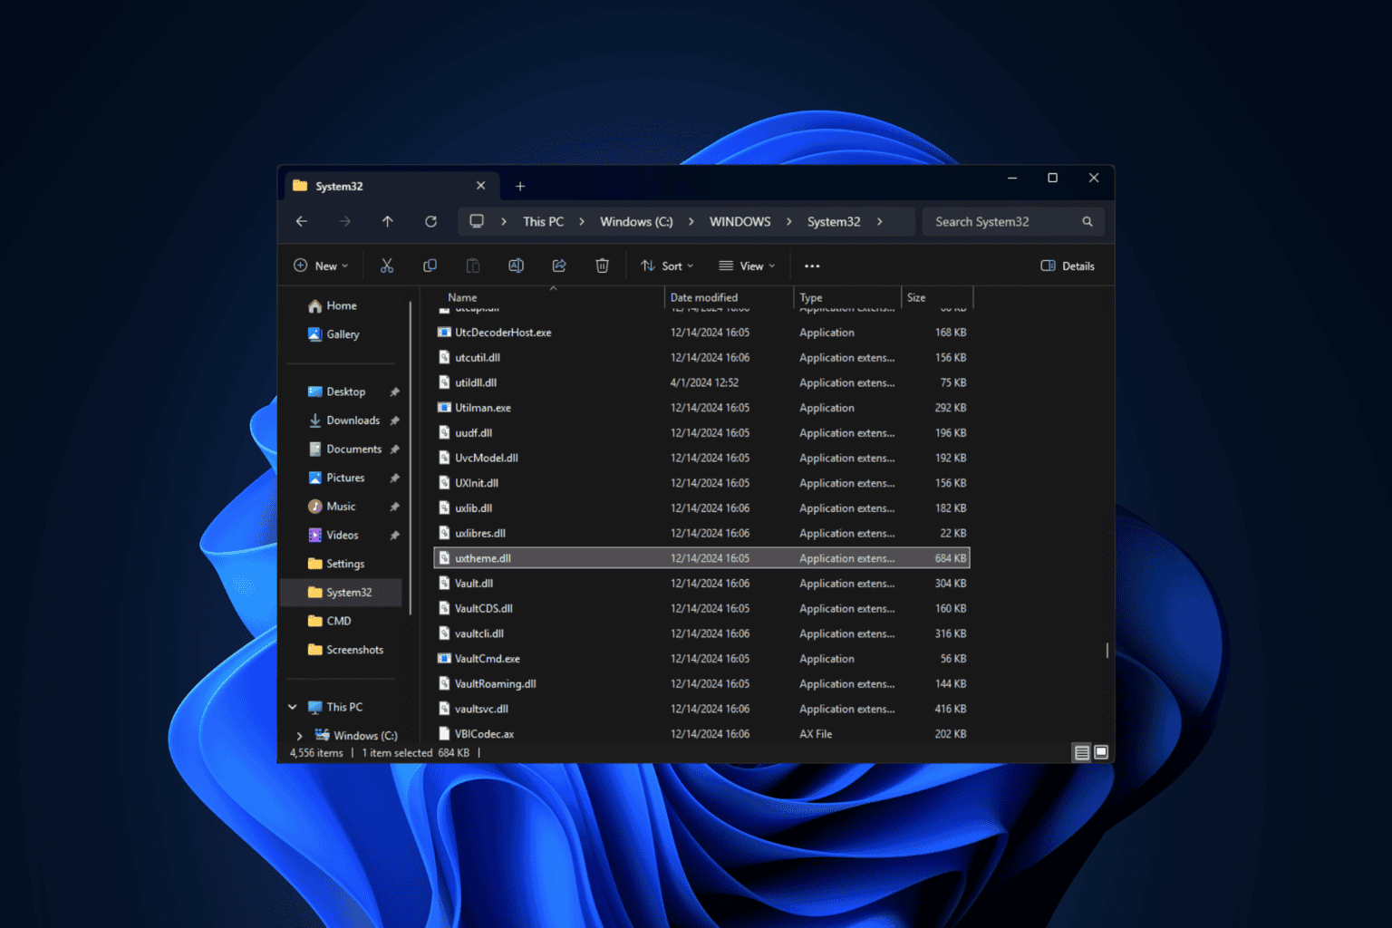This screenshot has height=928, width=1392.
Task: Open the Sort dropdown menu
Action: (x=667, y=266)
